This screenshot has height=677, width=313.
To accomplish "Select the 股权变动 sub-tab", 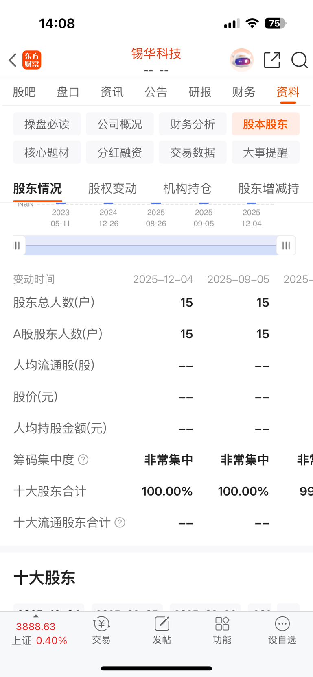I will (x=112, y=188).
